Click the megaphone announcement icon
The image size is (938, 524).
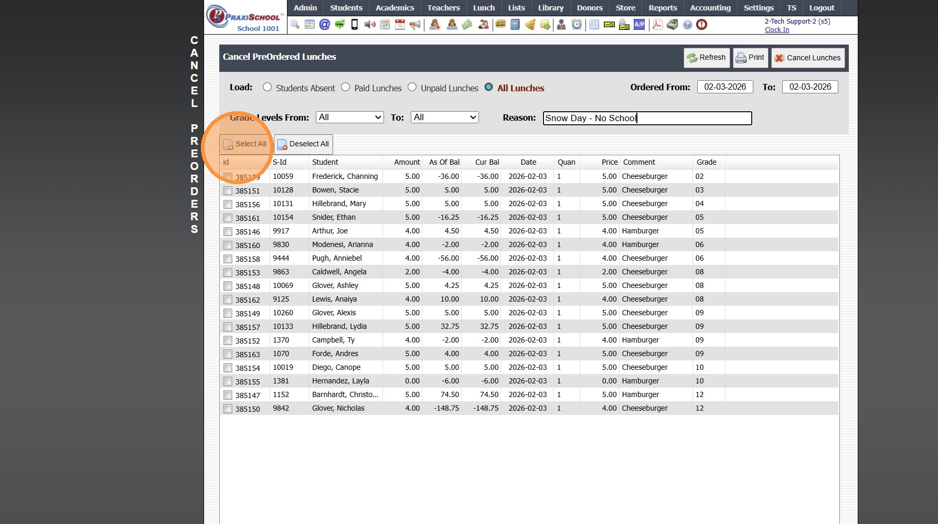tap(415, 25)
